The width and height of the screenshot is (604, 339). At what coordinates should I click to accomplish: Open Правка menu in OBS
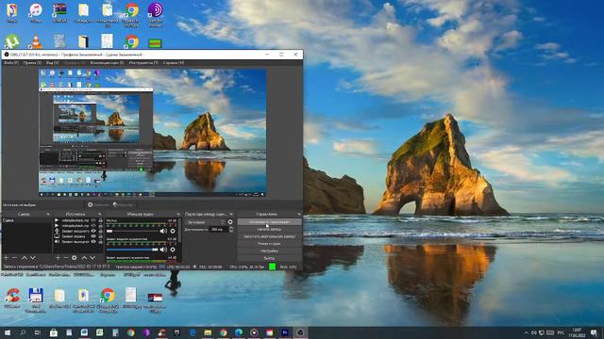click(32, 63)
